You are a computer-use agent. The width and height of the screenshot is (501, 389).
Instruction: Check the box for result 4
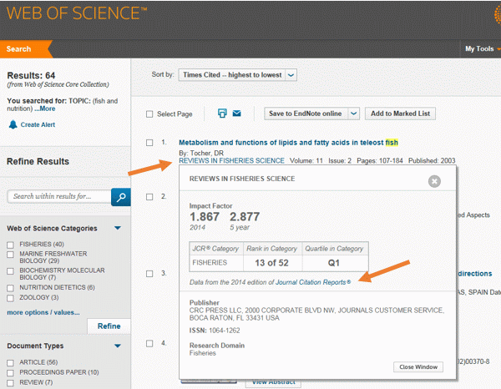click(149, 343)
